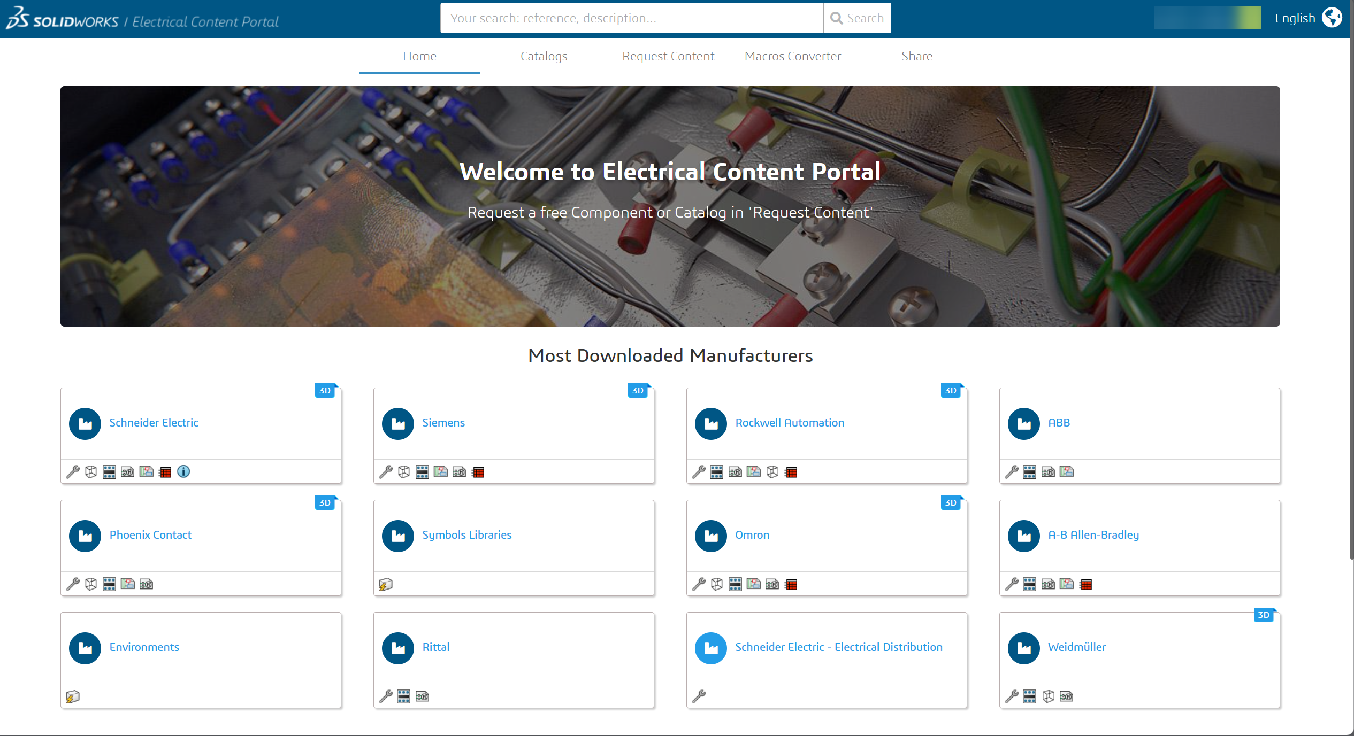Click the motor symbol icon under Phoenix Contact

[146, 584]
